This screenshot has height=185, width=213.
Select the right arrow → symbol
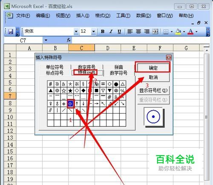coord(96,104)
